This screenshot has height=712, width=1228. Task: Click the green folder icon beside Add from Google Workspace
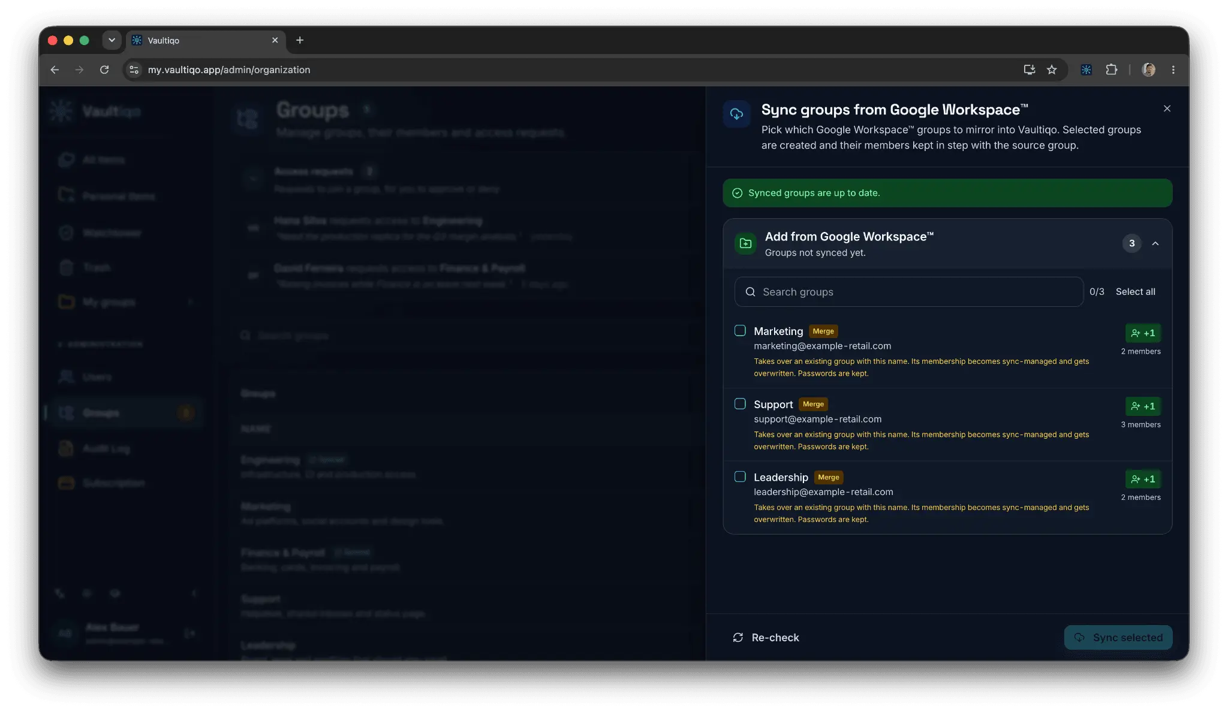(745, 243)
